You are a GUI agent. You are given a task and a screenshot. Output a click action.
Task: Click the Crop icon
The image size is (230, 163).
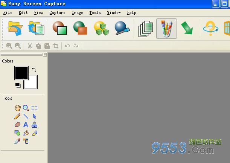coord(56,46)
